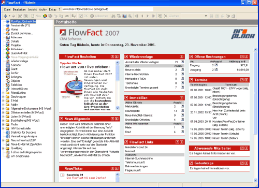Open the Bahnverbindungen link
This screenshot has height=188, width=259.
136,166
